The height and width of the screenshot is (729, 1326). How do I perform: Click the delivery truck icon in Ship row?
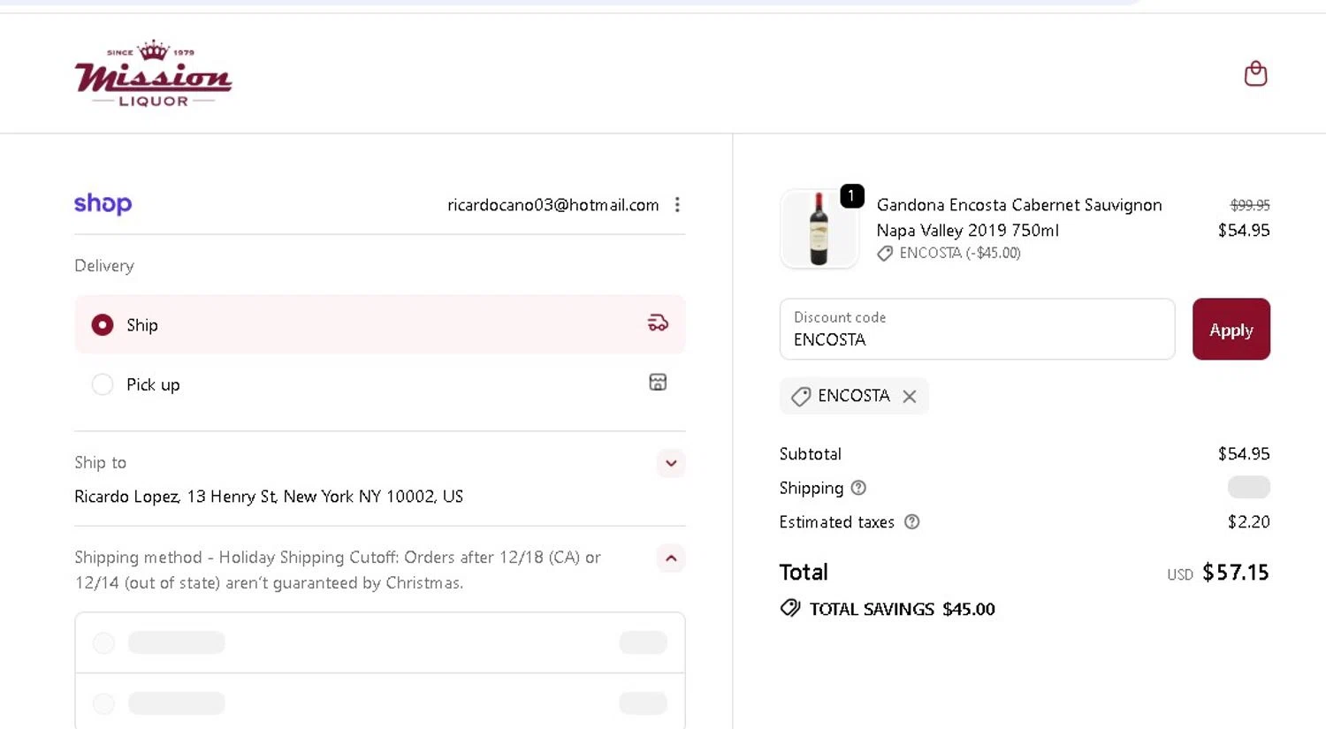pyautogui.click(x=658, y=323)
